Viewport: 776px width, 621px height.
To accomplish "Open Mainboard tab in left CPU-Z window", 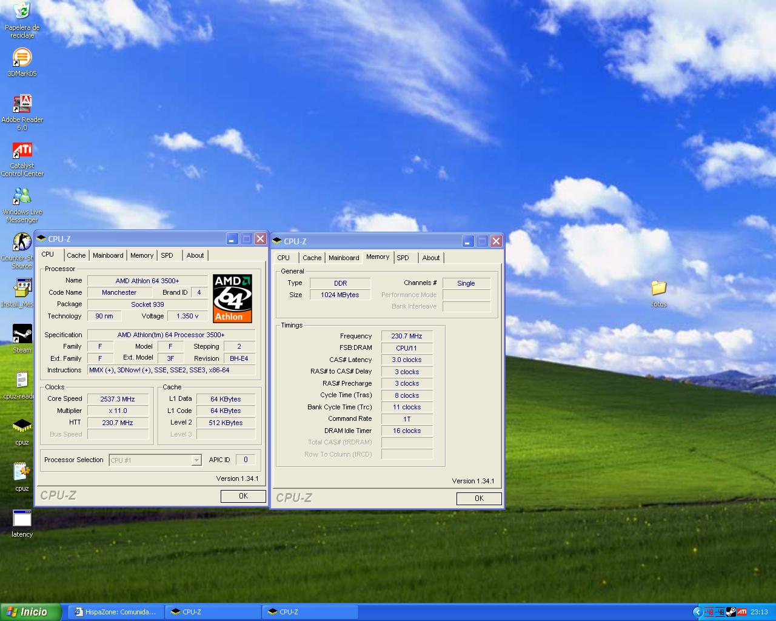I will [x=108, y=255].
